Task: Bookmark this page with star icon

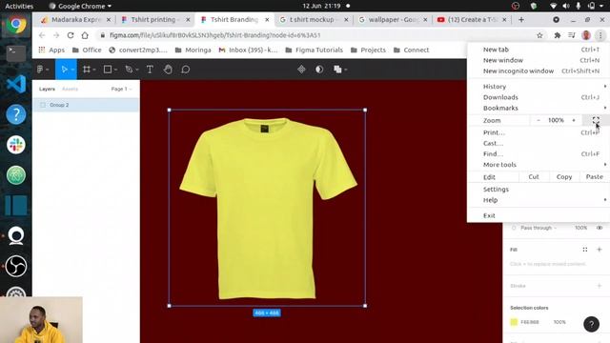Action: [x=539, y=35]
